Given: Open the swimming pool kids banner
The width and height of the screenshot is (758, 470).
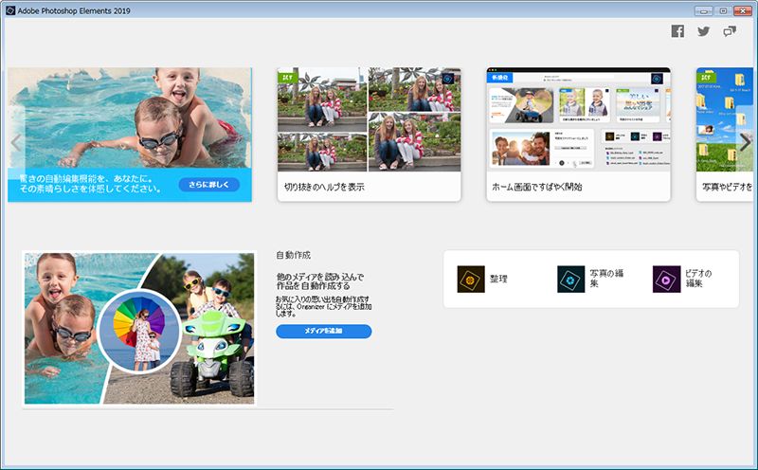Looking at the screenshot, I should coord(130,135).
